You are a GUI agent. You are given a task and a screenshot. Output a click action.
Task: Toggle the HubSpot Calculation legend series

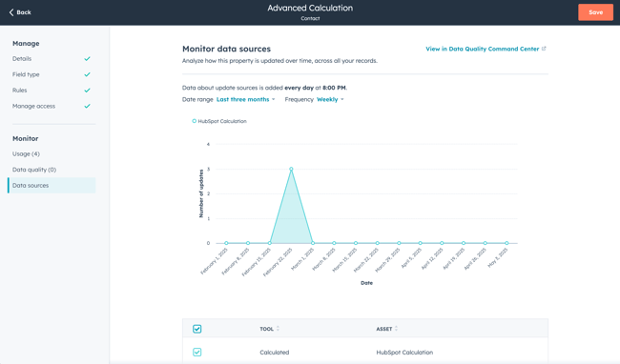(x=219, y=121)
